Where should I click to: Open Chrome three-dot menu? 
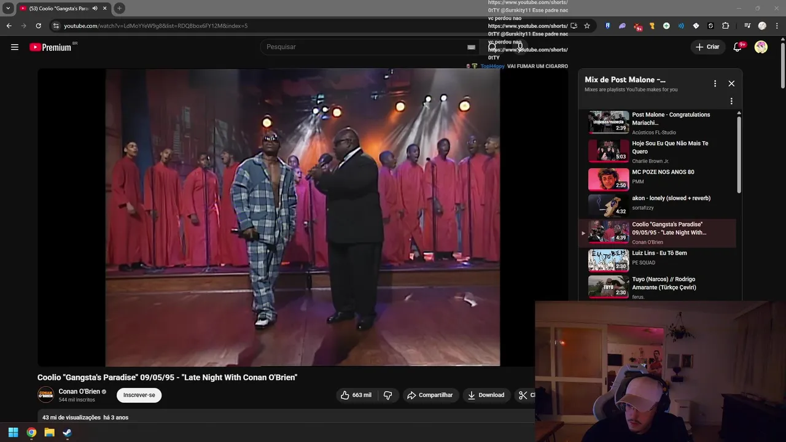click(x=777, y=26)
